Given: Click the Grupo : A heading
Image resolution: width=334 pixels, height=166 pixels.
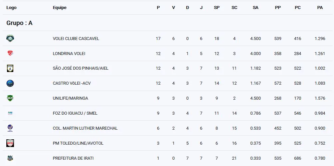Looking at the screenshot, I should (19, 23).
